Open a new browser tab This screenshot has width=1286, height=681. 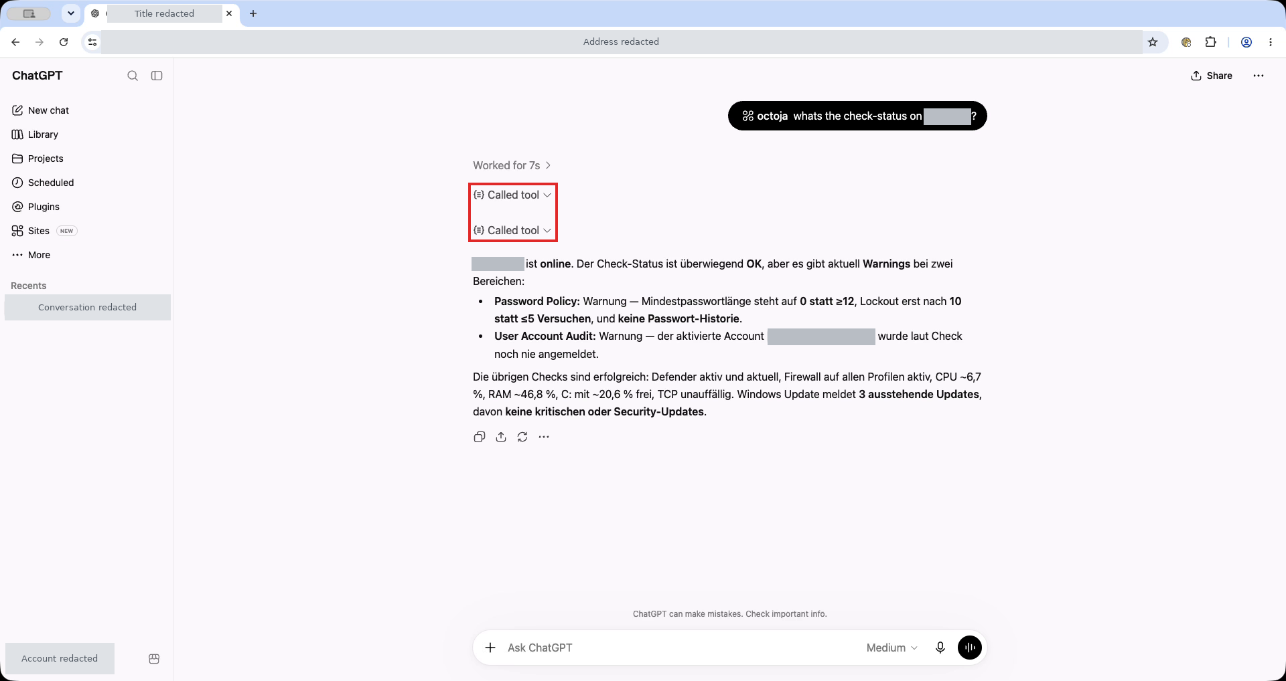253,13
